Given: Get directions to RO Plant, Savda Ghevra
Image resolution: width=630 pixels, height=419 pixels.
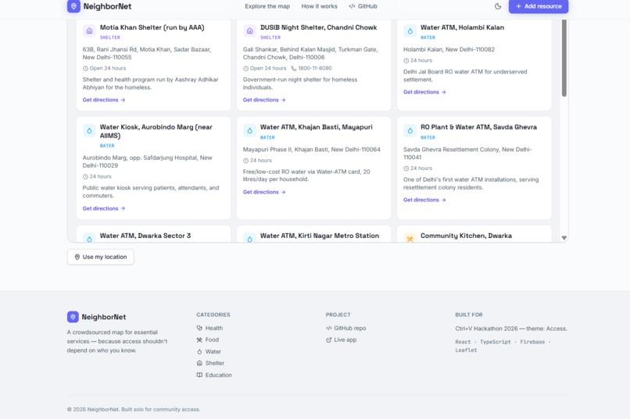Looking at the screenshot, I should (424, 200).
